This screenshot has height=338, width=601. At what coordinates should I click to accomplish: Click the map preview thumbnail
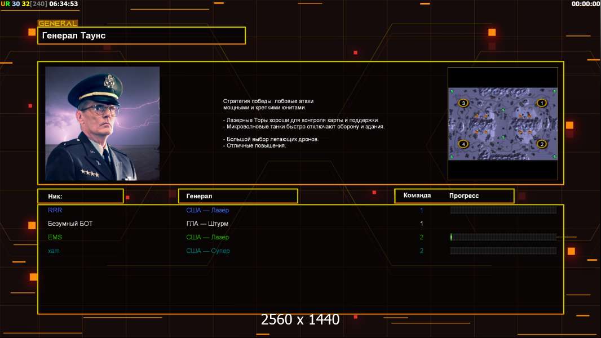(503, 123)
